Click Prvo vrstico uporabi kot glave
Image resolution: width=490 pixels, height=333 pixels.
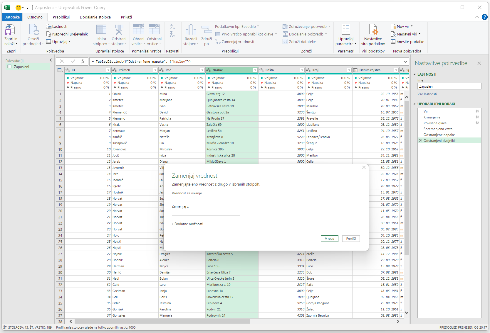point(246,34)
